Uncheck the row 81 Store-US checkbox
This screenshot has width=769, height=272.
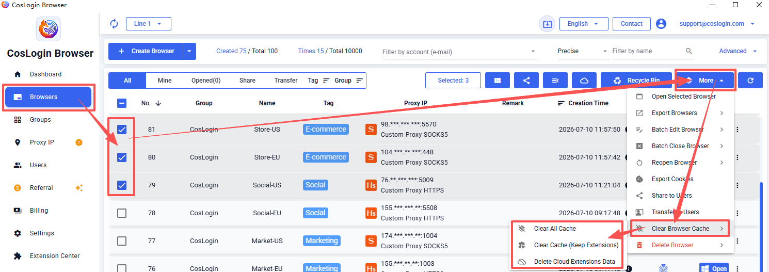[x=122, y=130]
